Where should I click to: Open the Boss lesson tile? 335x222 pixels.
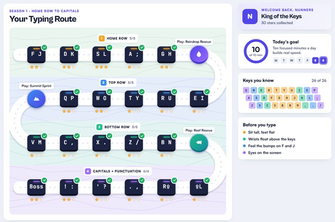click(x=36, y=187)
